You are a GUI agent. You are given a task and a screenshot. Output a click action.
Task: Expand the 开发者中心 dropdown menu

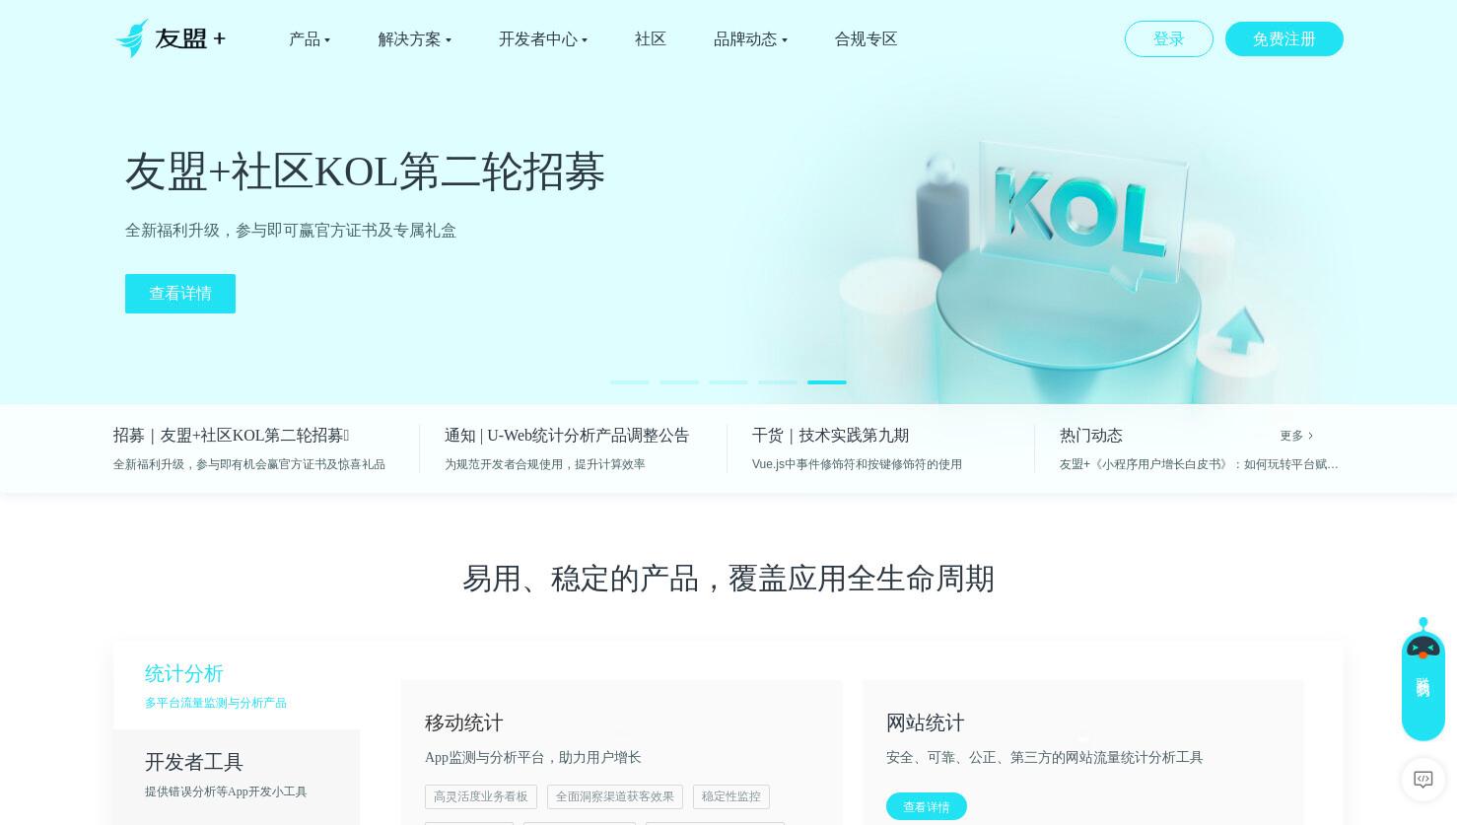coord(543,39)
